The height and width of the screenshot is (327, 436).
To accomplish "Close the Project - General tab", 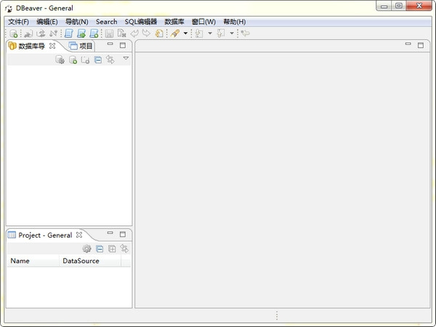I will click(79, 235).
